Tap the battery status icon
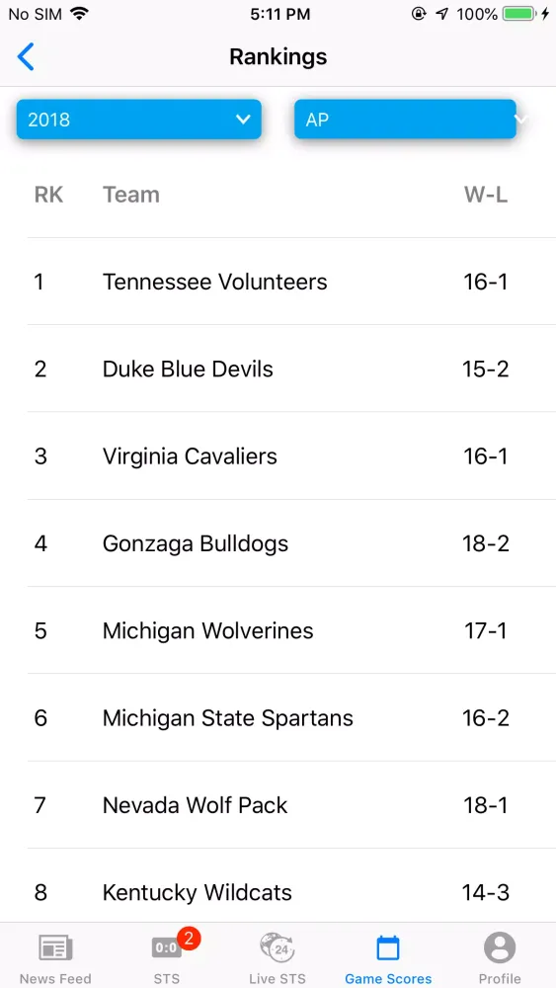Viewport: 556px width, 988px height. pyautogui.click(x=519, y=14)
